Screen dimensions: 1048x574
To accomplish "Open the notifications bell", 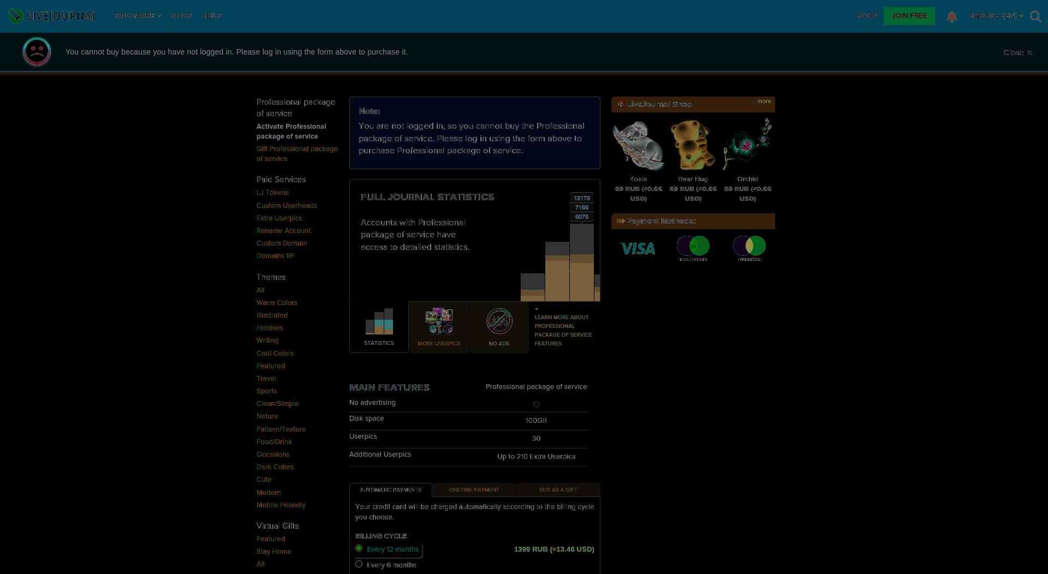I will (x=952, y=16).
